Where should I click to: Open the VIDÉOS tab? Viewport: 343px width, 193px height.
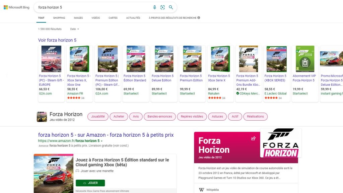click(x=95, y=18)
